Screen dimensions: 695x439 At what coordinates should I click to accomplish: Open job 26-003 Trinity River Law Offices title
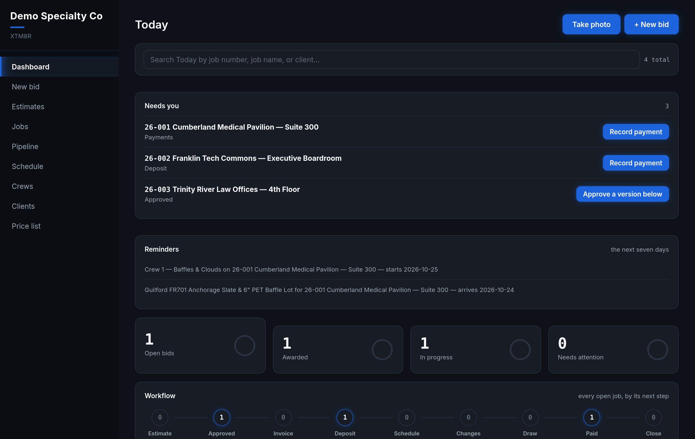pyautogui.click(x=222, y=189)
